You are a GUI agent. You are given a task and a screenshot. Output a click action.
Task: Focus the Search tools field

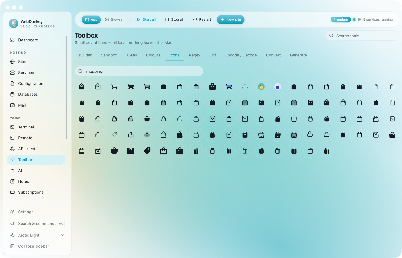362,36
